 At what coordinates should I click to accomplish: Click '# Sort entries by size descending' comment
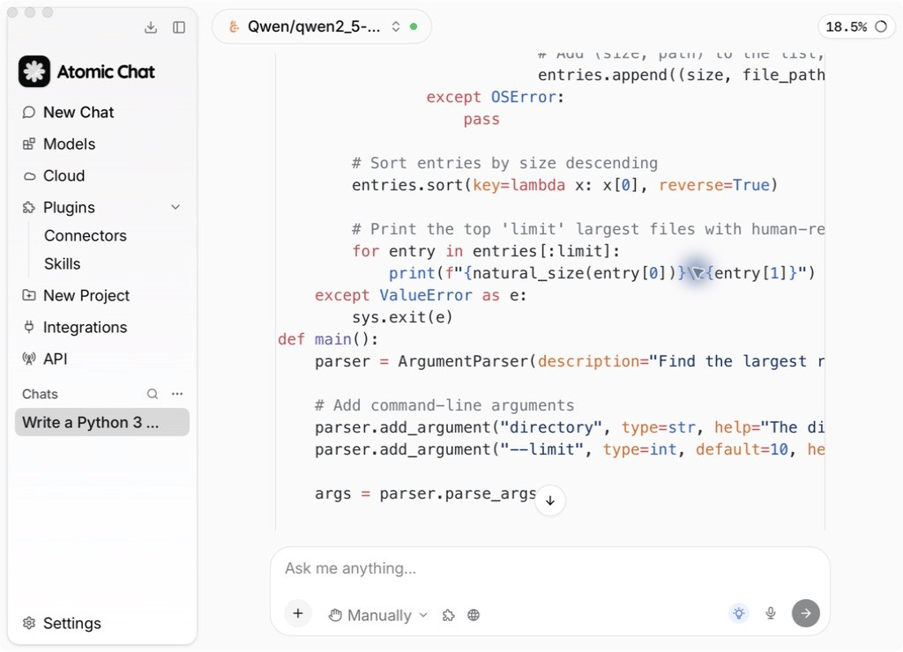pos(504,163)
